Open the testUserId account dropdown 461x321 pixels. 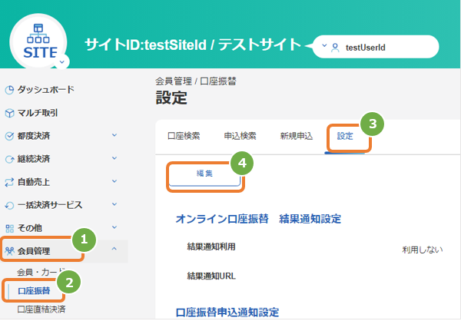(x=376, y=47)
